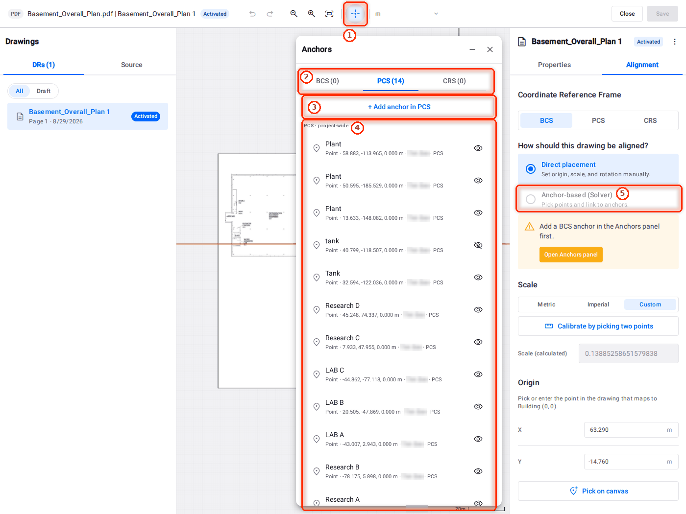Click the Close button in the top bar
The image size is (686, 514).
627,14
